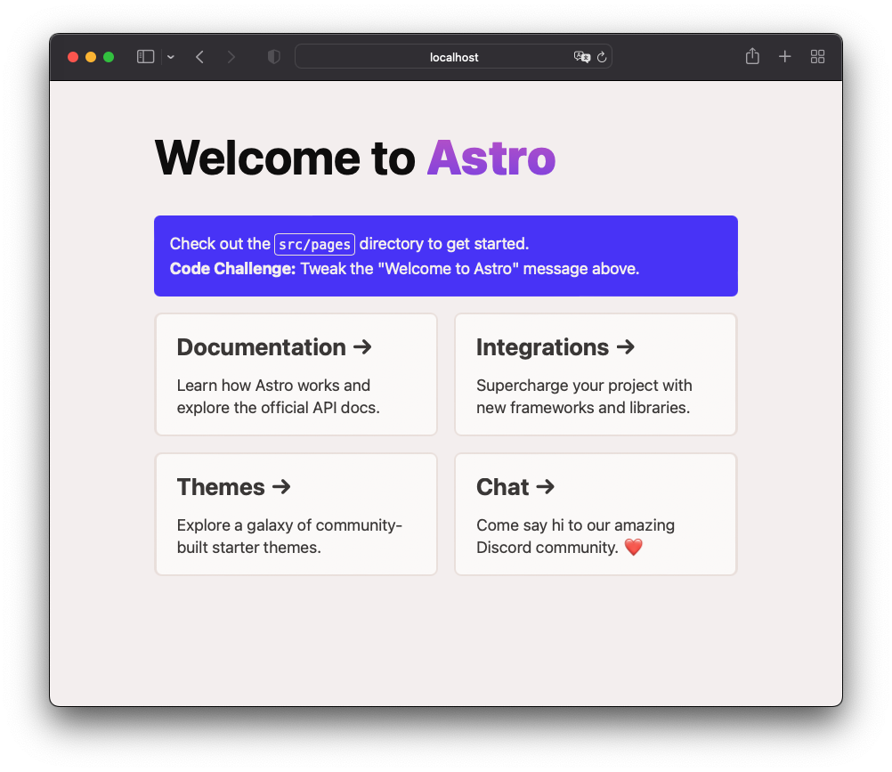
Task: Open the Share menu icon
Action: pos(752,56)
